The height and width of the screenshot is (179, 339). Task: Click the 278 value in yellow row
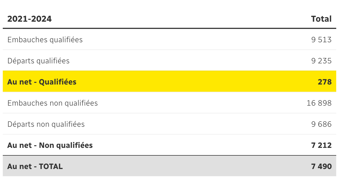(x=325, y=82)
